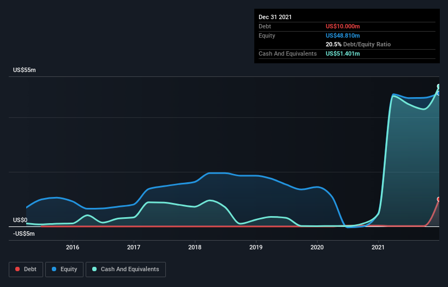Click the US$0 y-axis label
The image size is (448, 287).
pos(20,220)
